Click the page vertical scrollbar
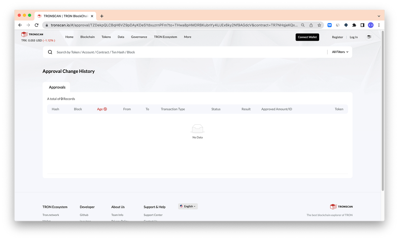This screenshot has height=240, width=399. tap(383, 111)
